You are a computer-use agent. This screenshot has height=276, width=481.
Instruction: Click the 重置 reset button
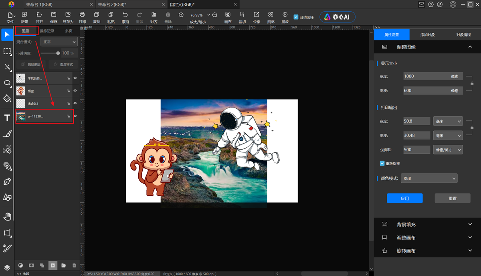point(453,198)
